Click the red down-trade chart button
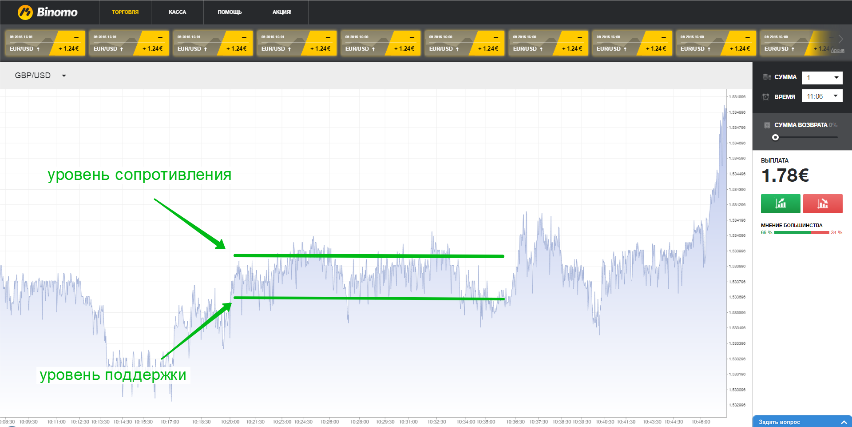 click(x=823, y=204)
